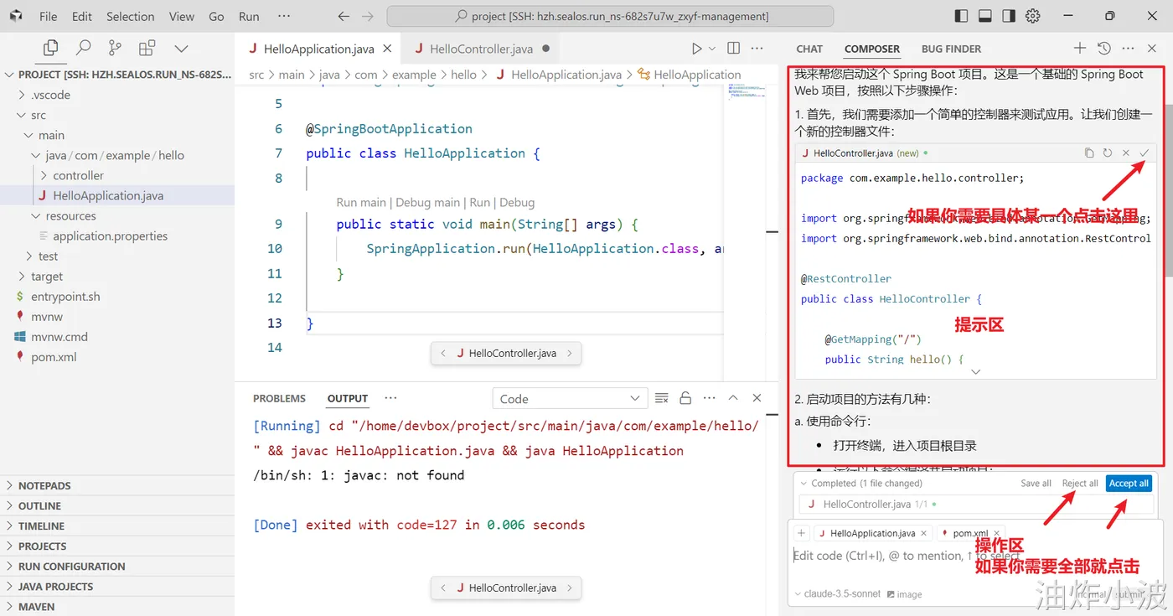Maximize the panel with the up chevron
Image resolution: width=1173 pixels, height=616 pixels.
click(x=733, y=398)
